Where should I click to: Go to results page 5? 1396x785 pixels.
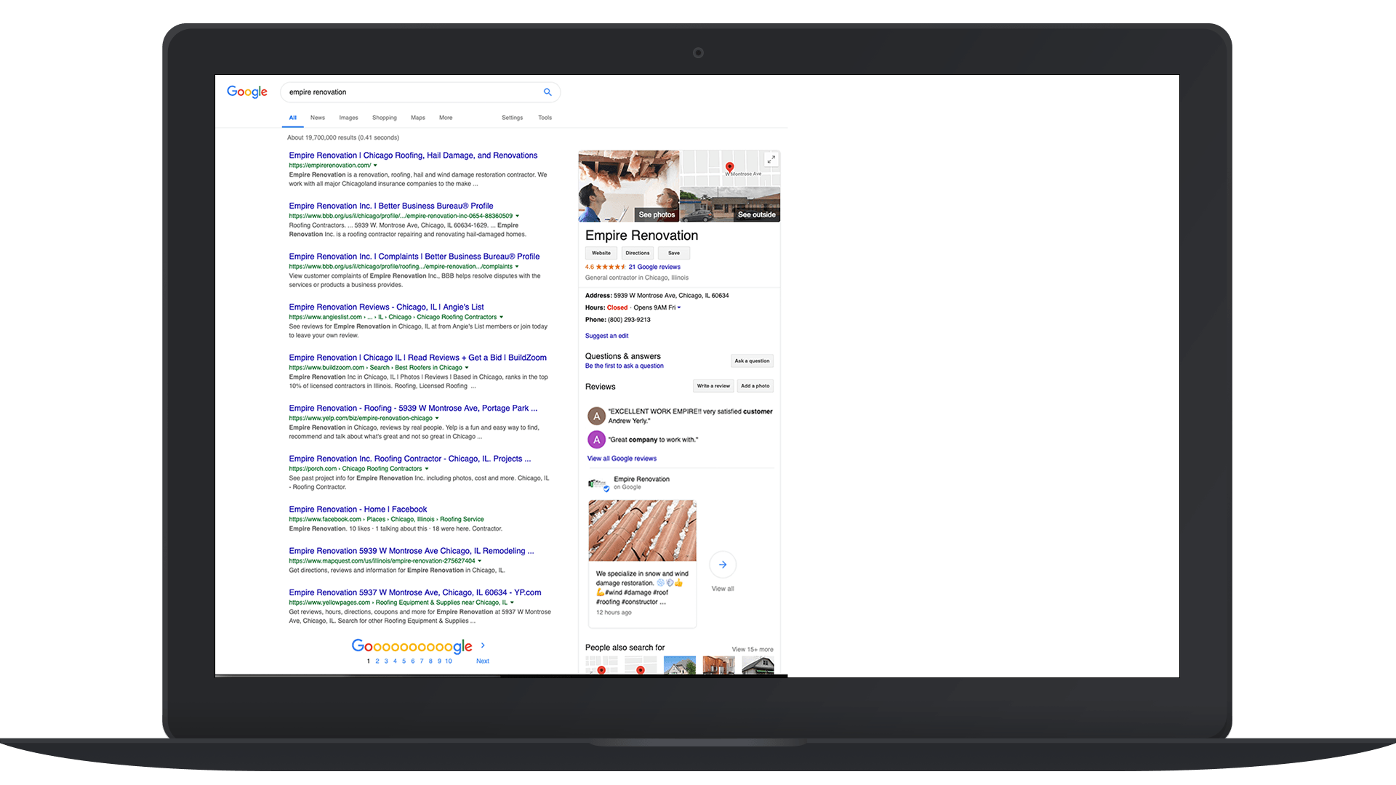(x=404, y=661)
